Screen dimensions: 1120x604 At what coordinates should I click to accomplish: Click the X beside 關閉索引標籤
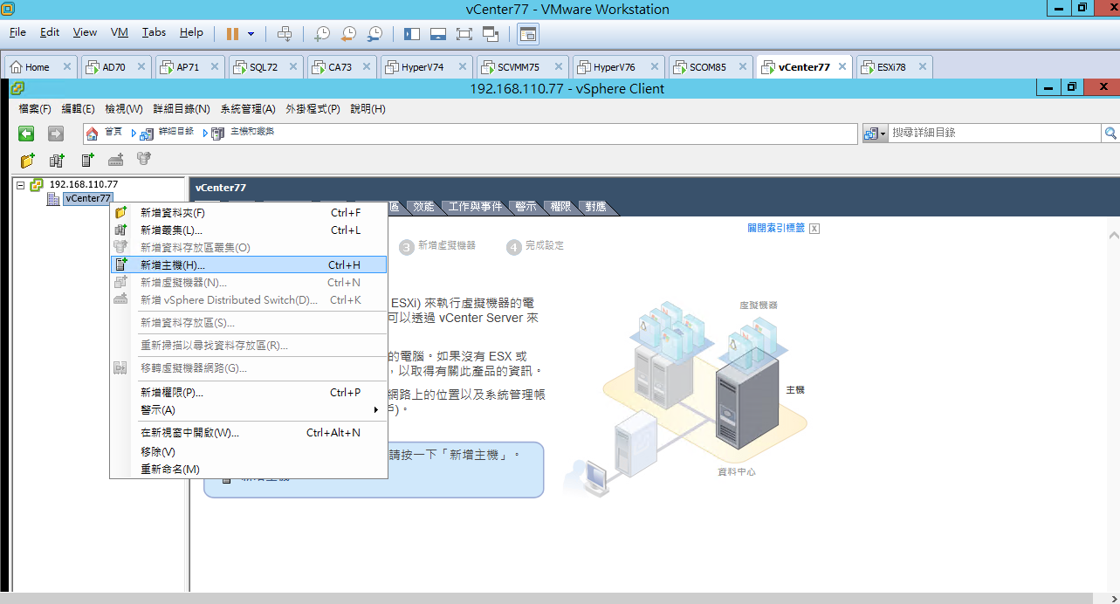pyautogui.click(x=814, y=229)
